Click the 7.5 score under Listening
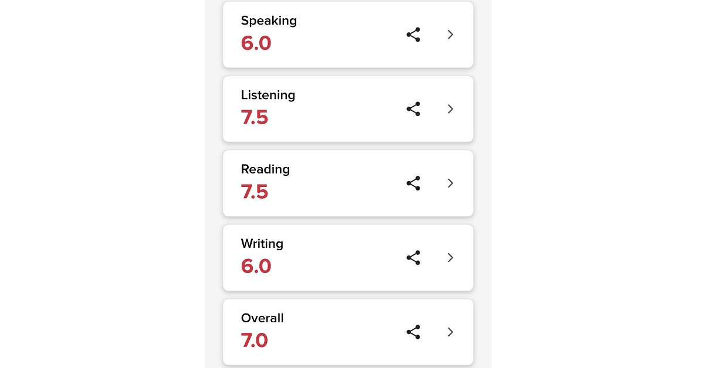704x368 pixels. (255, 118)
